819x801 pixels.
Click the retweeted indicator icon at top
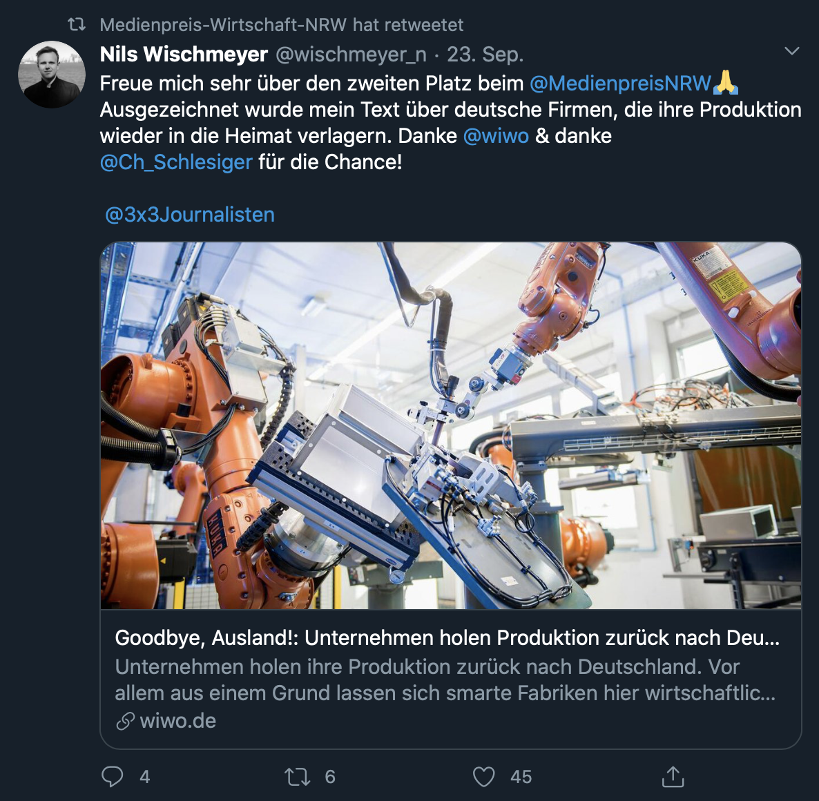coord(77,25)
